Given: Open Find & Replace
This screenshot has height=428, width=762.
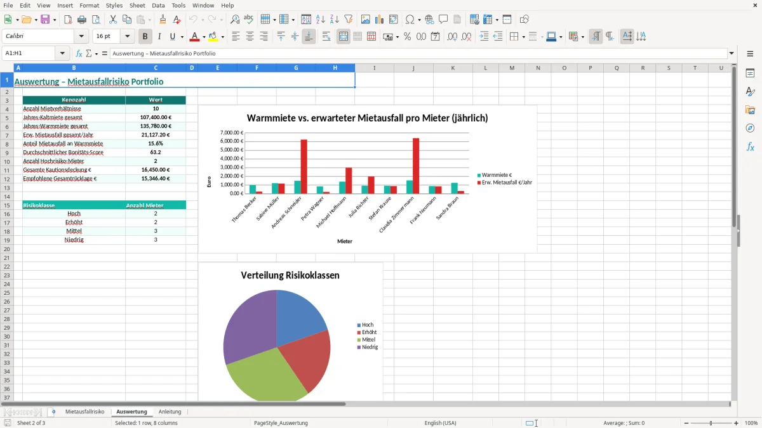Looking at the screenshot, I should tap(235, 20).
